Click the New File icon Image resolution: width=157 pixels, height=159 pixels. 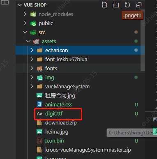[104, 5]
